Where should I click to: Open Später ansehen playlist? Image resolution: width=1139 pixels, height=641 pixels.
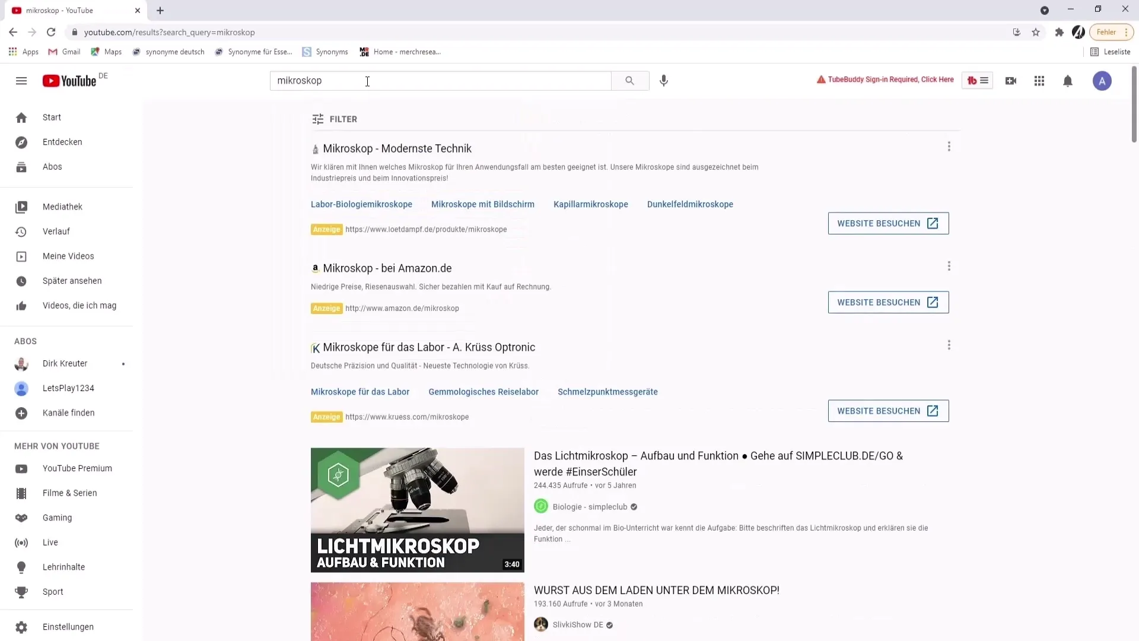(x=66, y=281)
